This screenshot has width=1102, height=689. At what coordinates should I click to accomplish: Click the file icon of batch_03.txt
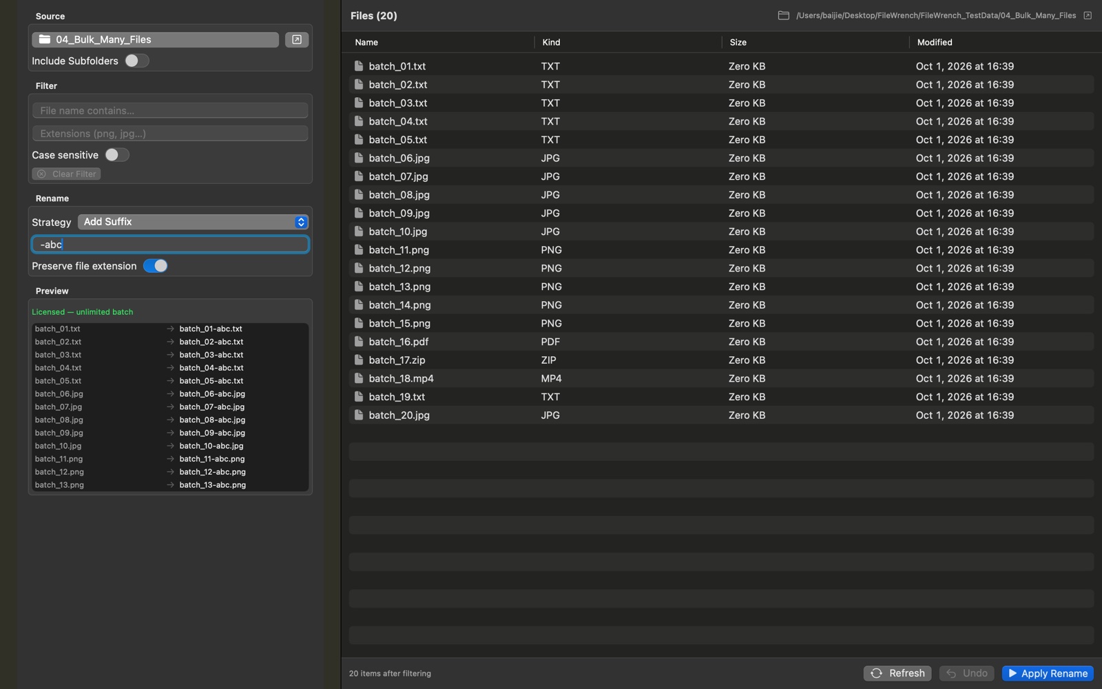358,103
